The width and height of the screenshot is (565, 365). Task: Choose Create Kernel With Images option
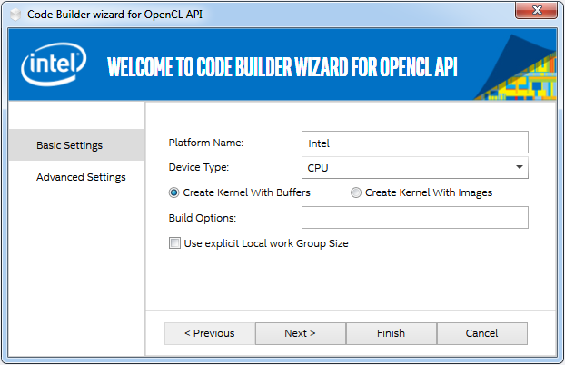356,192
